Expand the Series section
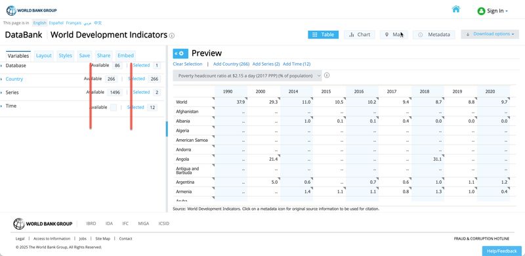The image size is (525, 256). coord(12,93)
